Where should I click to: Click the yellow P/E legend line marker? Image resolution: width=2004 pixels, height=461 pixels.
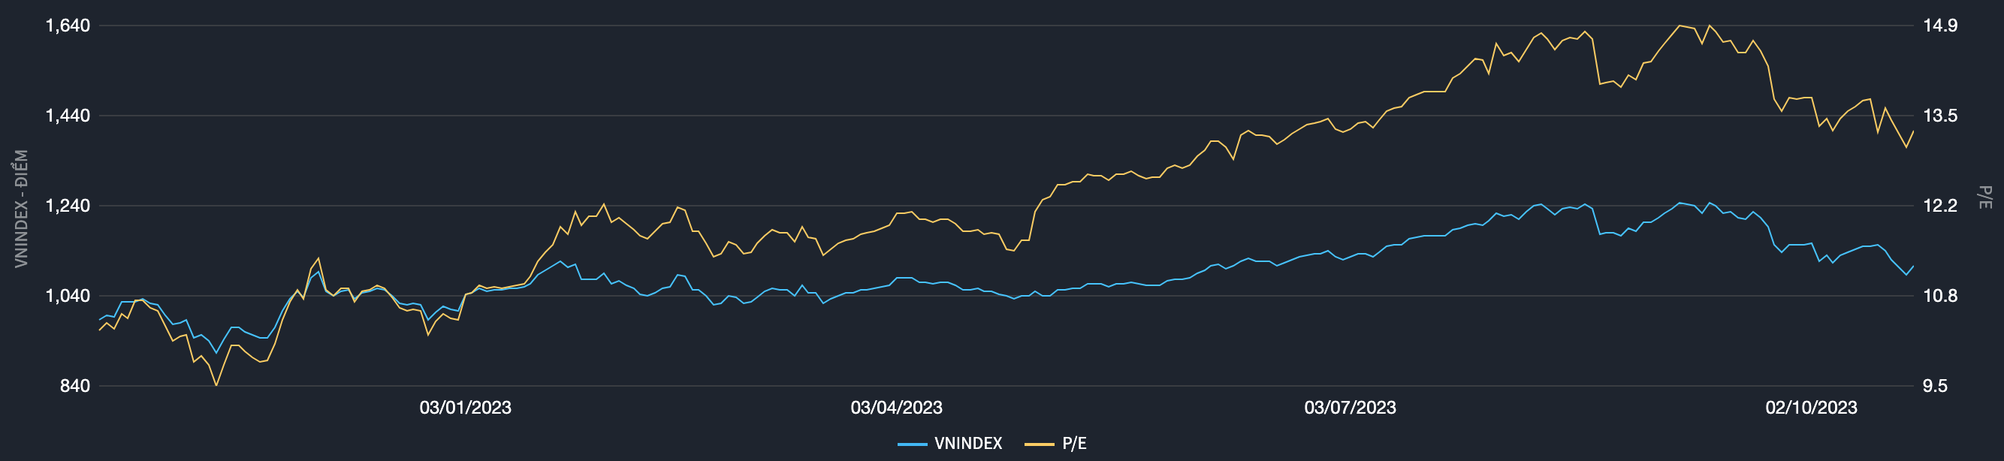pos(1039,444)
